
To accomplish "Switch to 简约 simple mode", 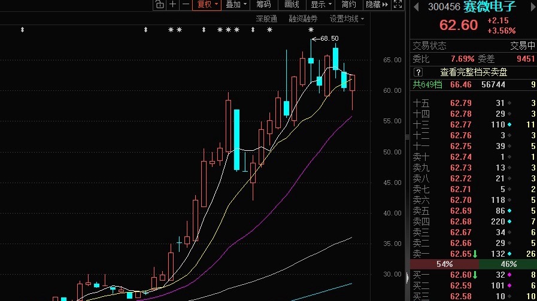I will [348, 4].
